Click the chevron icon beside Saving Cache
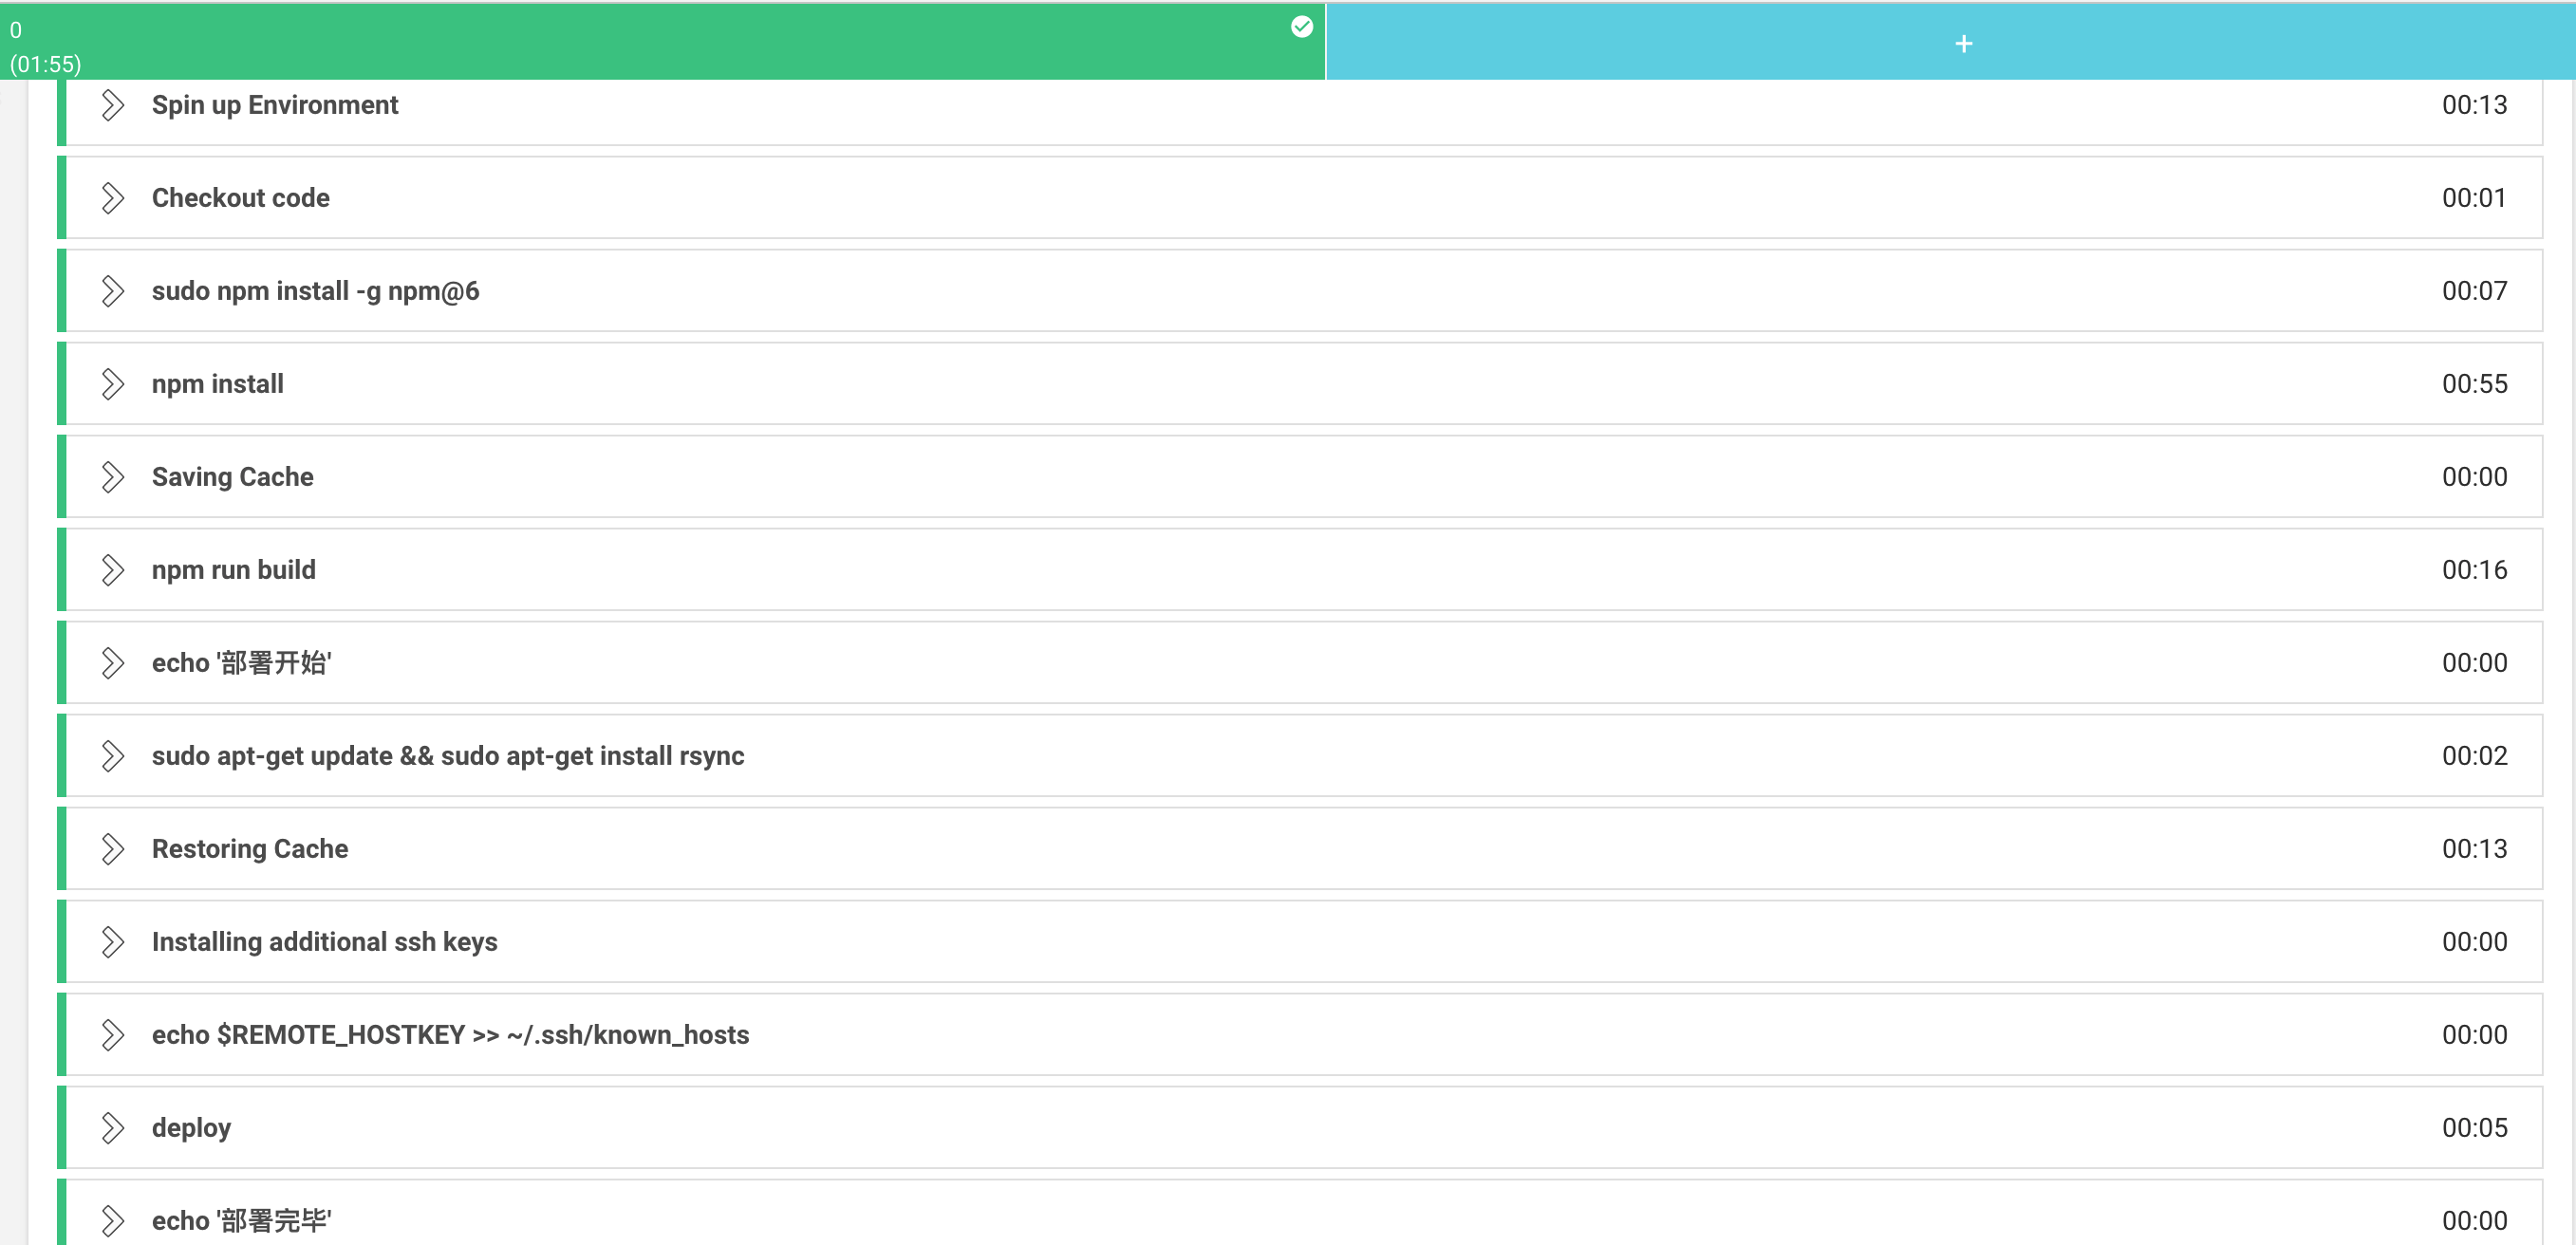The image size is (2576, 1245). pyautogui.click(x=112, y=477)
